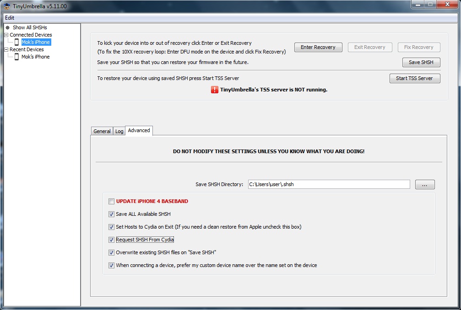This screenshot has width=461, height=310.
Task: Uncheck Request SHSH From Cydia
Action: pyautogui.click(x=111, y=240)
